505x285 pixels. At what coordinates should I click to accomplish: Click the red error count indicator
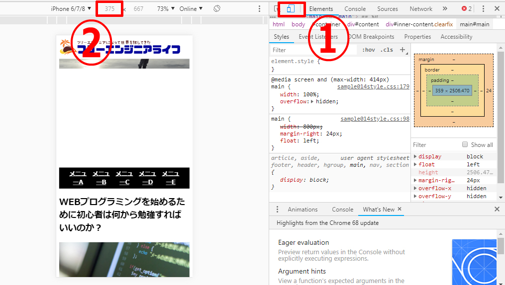(x=466, y=9)
